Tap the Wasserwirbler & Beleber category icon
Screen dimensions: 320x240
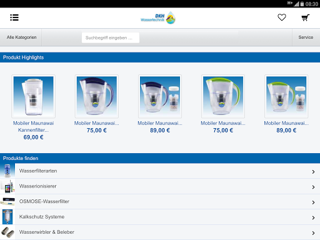(7, 232)
